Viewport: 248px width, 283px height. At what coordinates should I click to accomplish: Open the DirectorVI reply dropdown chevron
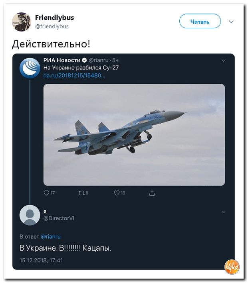pyautogui.click(x=223, y=212)
